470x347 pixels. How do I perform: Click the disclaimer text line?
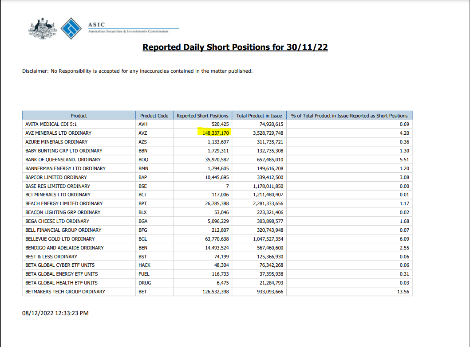[137, 71]
